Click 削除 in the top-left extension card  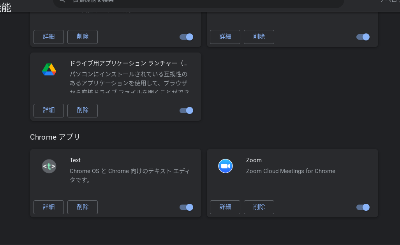tap(83, 37)
